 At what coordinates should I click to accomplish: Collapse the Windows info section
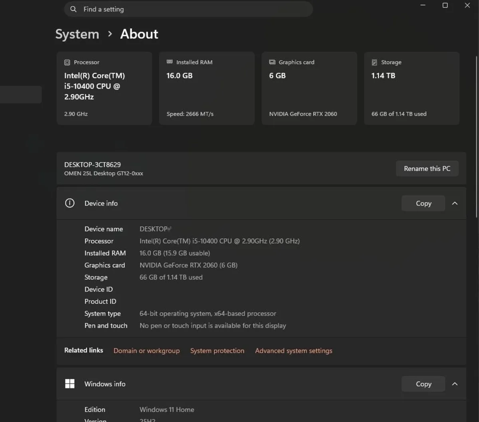tap(455, 384)
